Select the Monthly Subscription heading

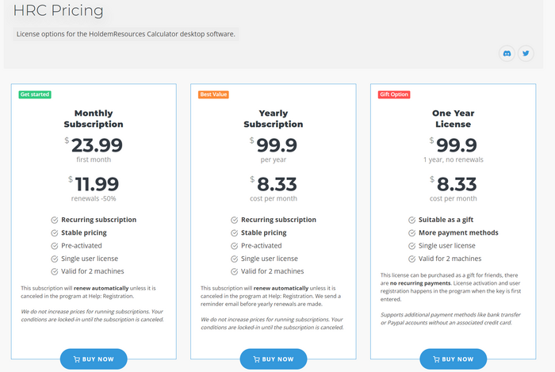94,118
